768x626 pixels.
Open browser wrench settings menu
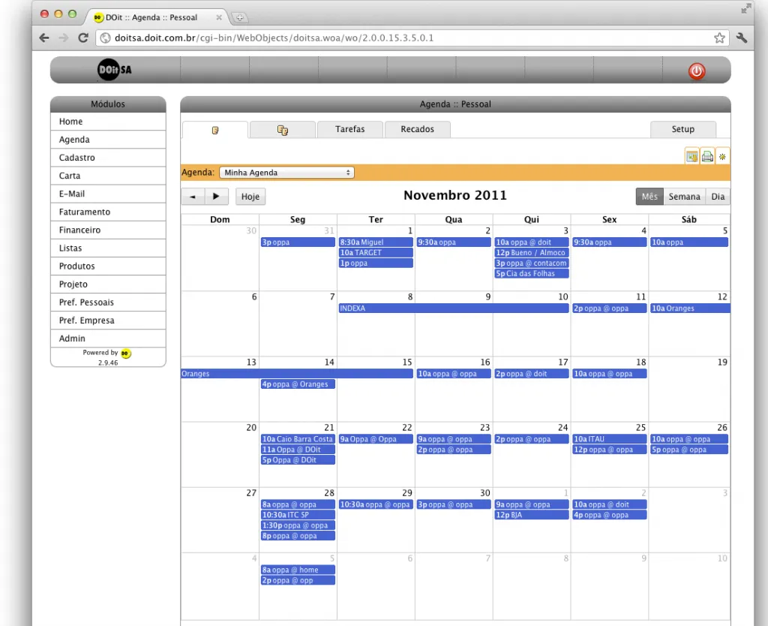coord(742,38)
